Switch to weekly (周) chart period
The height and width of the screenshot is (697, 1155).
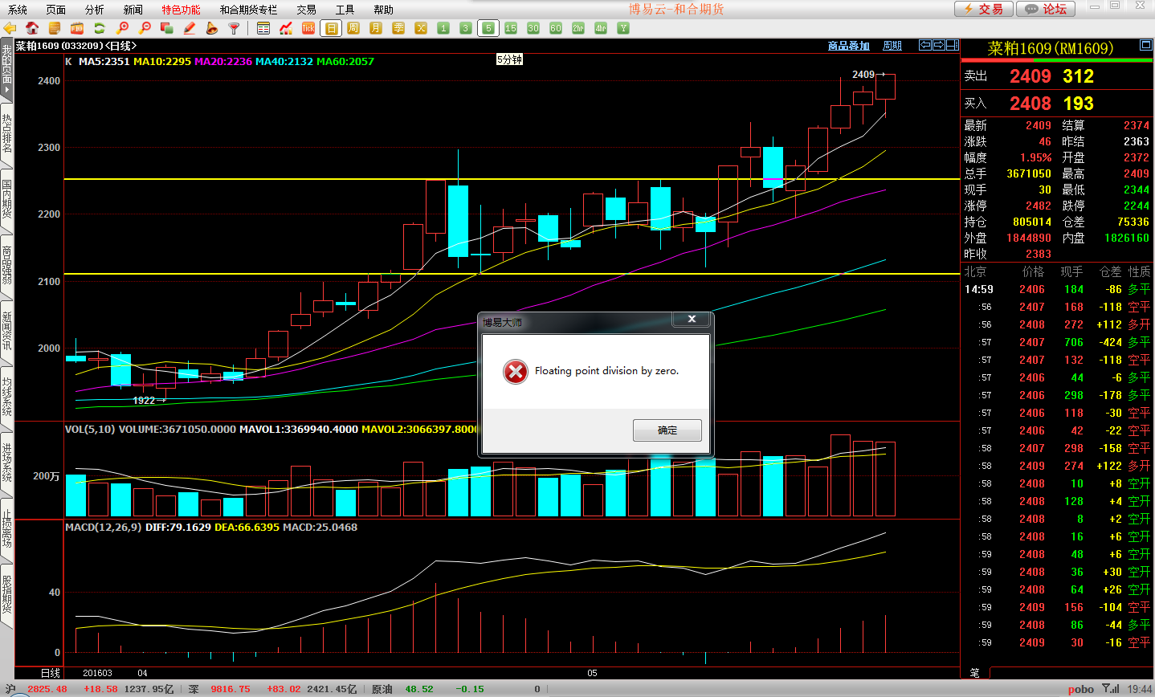tap(353, 28)
